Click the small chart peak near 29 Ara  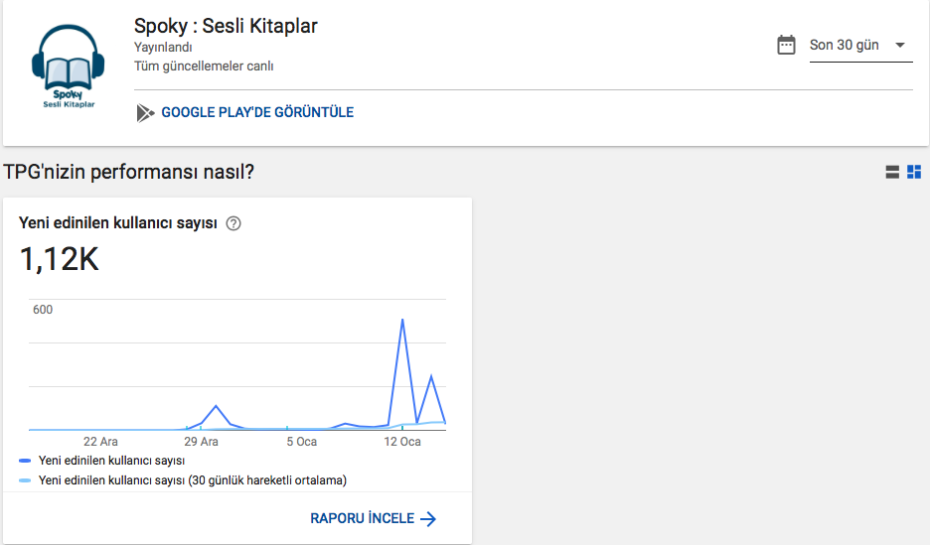tap(216, 406)
